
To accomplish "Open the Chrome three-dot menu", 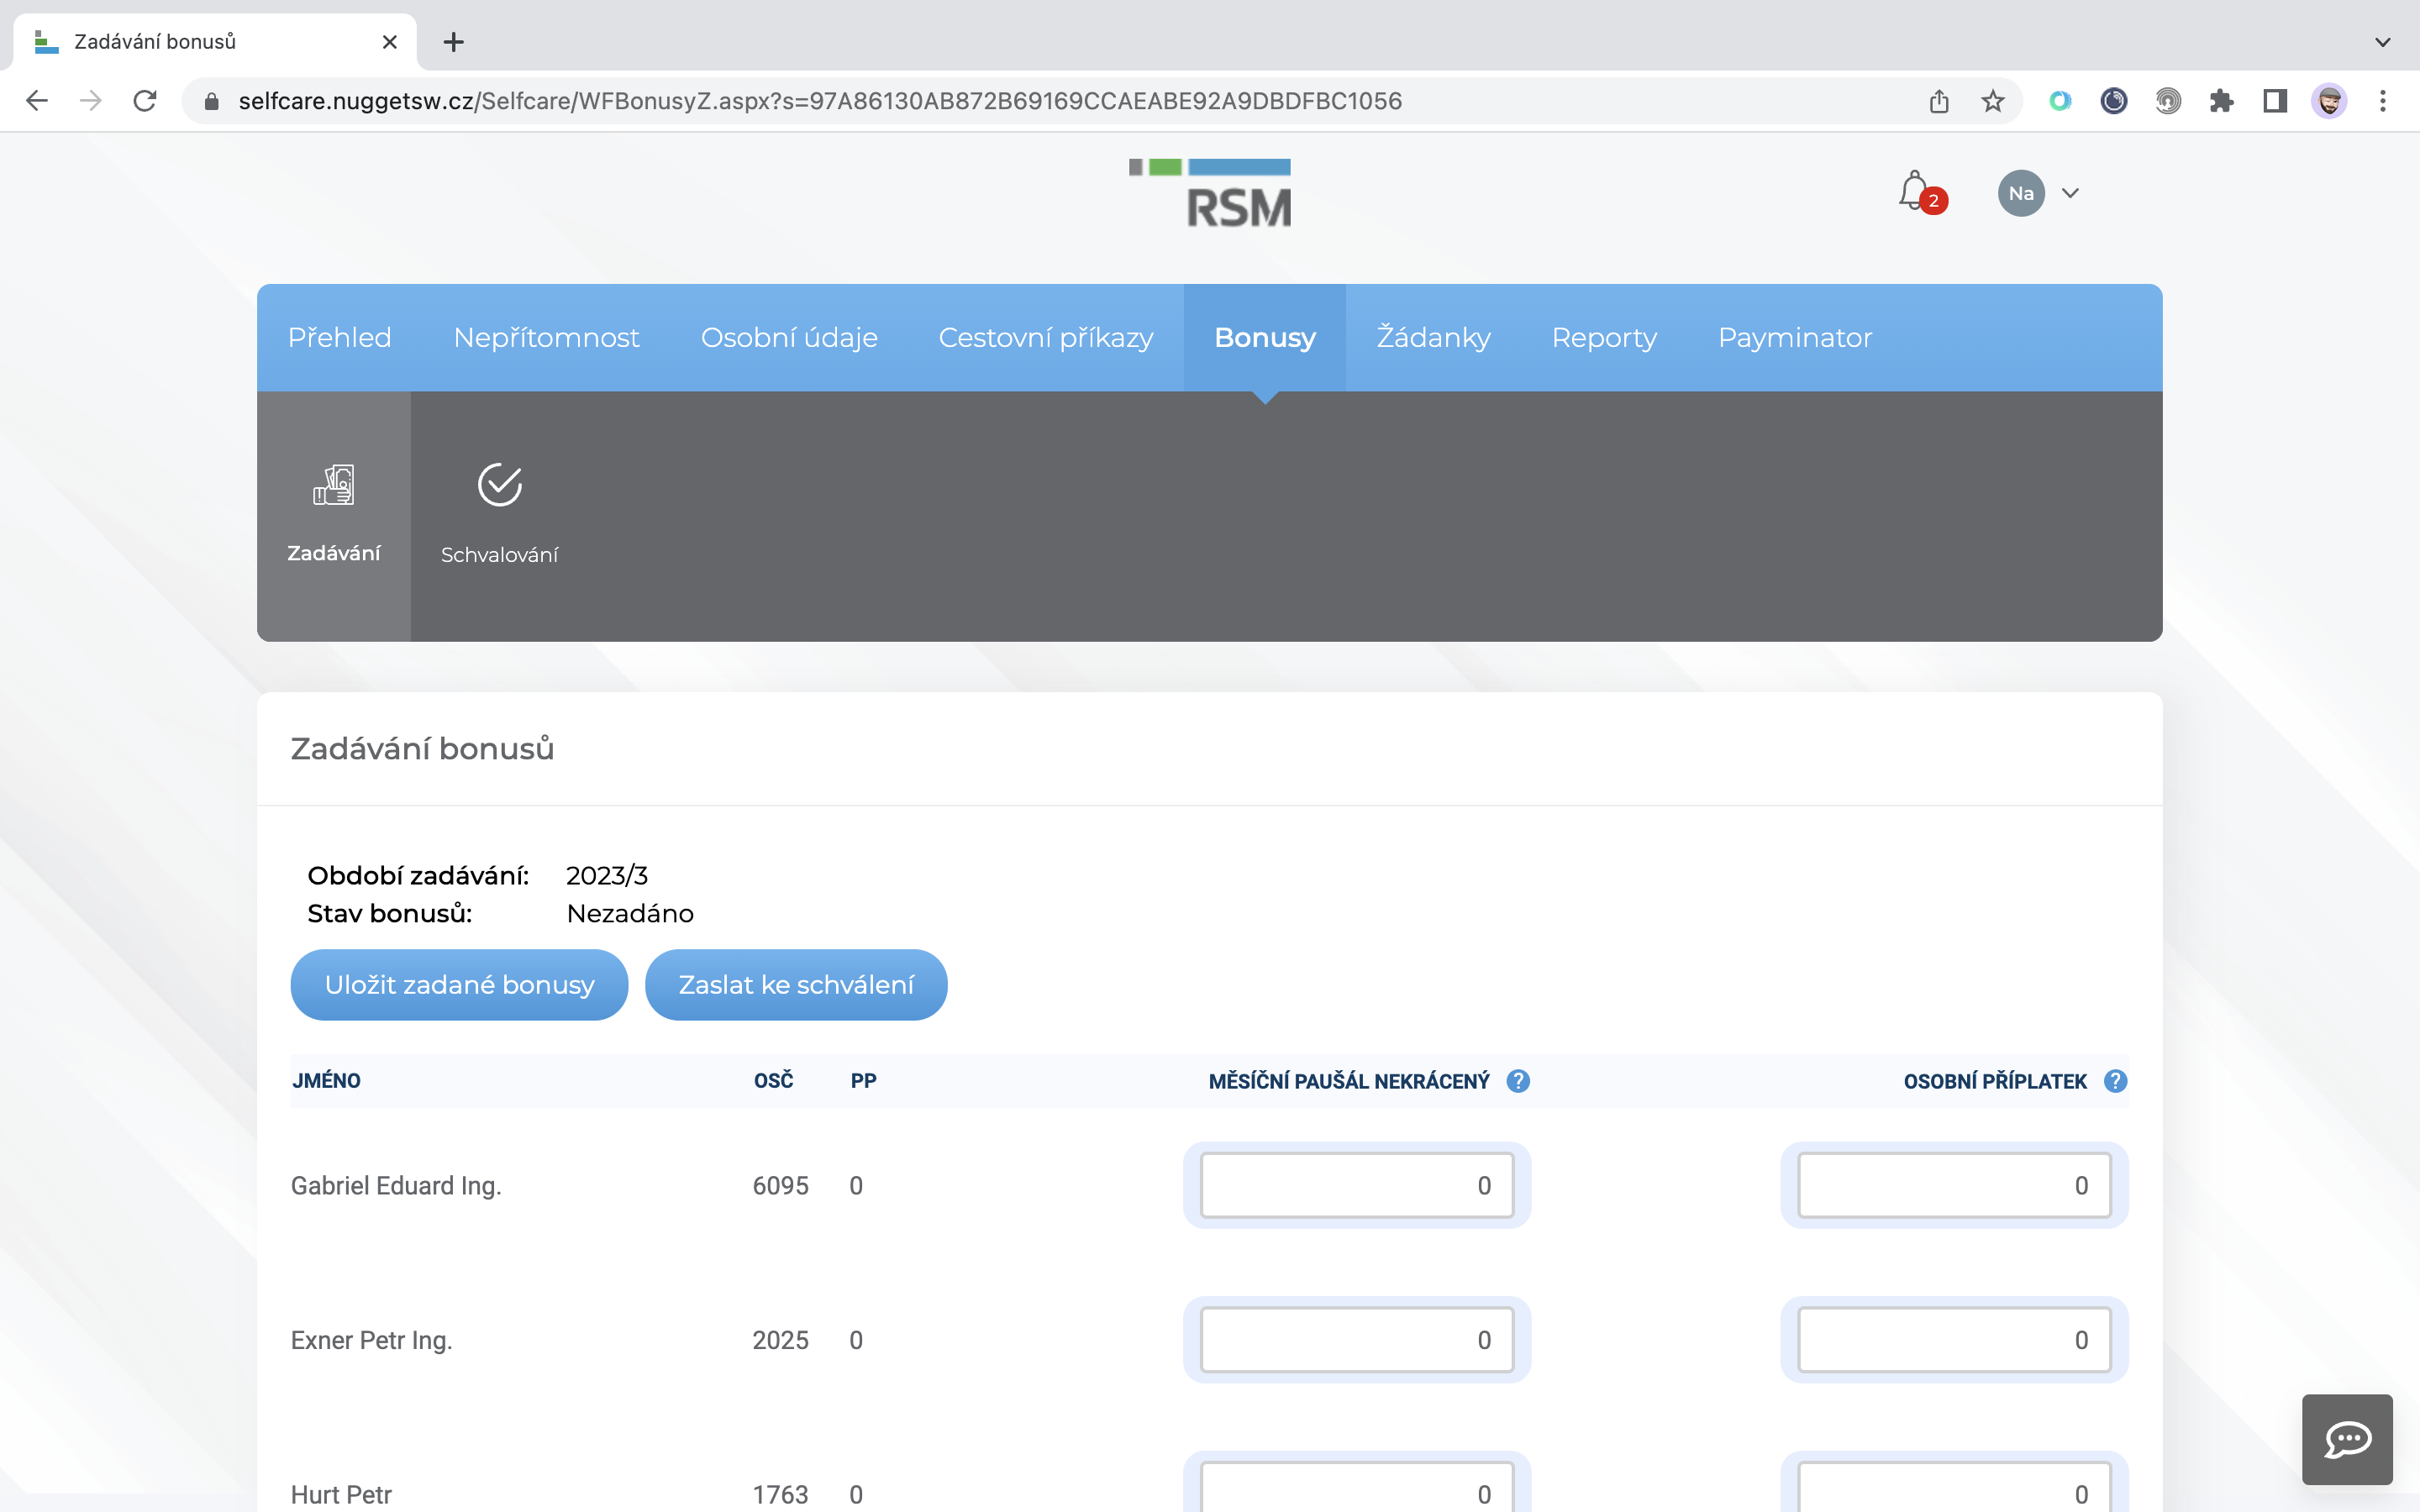I will (x=2383, y=101).
